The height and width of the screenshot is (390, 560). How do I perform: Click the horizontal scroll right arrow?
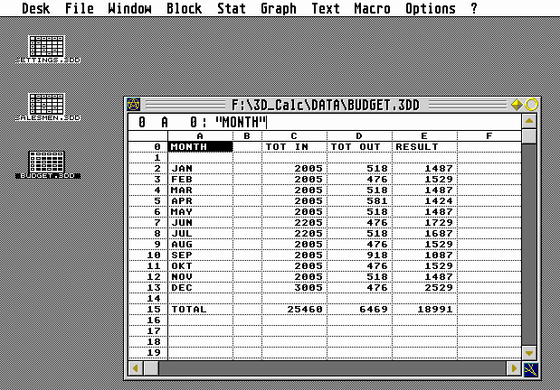(513, 368)
